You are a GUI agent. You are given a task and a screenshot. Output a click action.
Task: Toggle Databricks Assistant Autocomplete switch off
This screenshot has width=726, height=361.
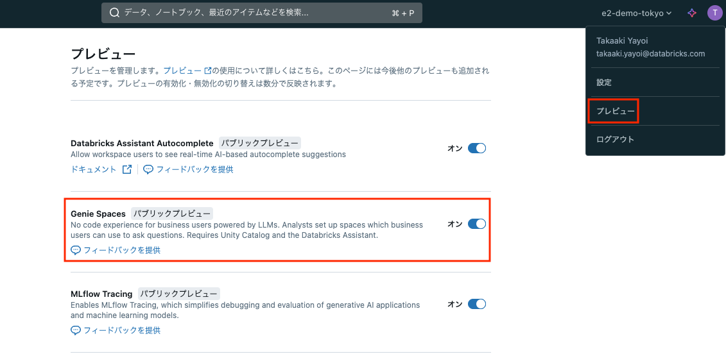coord(477,148)
